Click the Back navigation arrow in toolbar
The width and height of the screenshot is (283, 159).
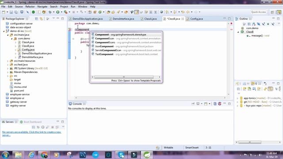coord(188,12)
